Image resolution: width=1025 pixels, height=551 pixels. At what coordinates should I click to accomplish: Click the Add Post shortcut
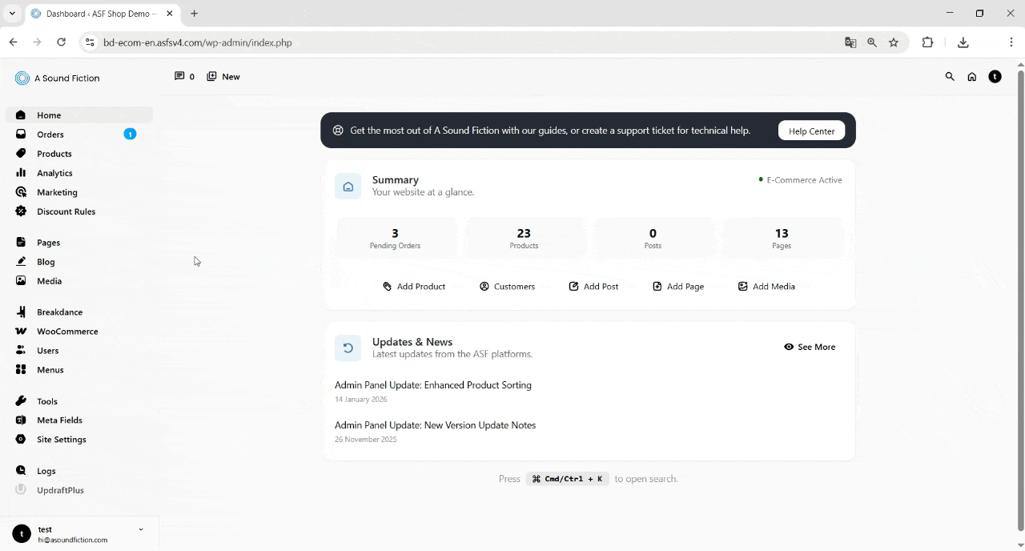[593, 286]
